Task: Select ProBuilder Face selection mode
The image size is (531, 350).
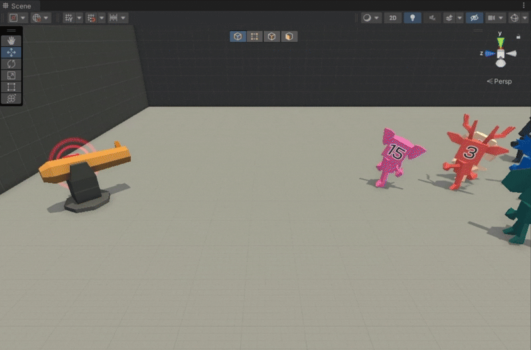Action: 289,36
